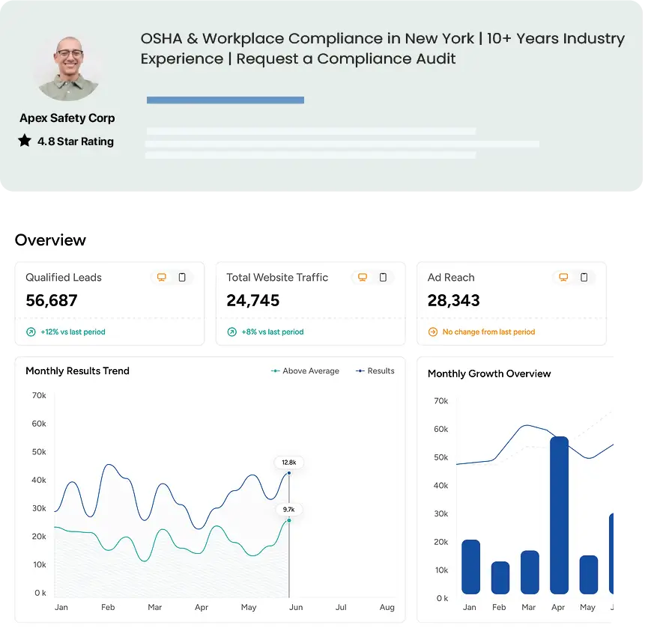Toggle the Results legend series
This screenshot has height=628, width=648.
(375, 371)
